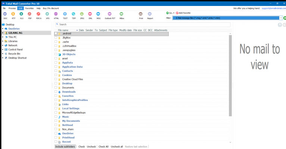286x149 pixels.
Task: Open the support email link
Action: tap(274, 8)
